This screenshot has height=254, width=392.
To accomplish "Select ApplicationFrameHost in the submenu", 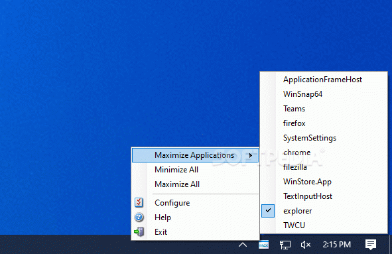I will coord(324,80).
